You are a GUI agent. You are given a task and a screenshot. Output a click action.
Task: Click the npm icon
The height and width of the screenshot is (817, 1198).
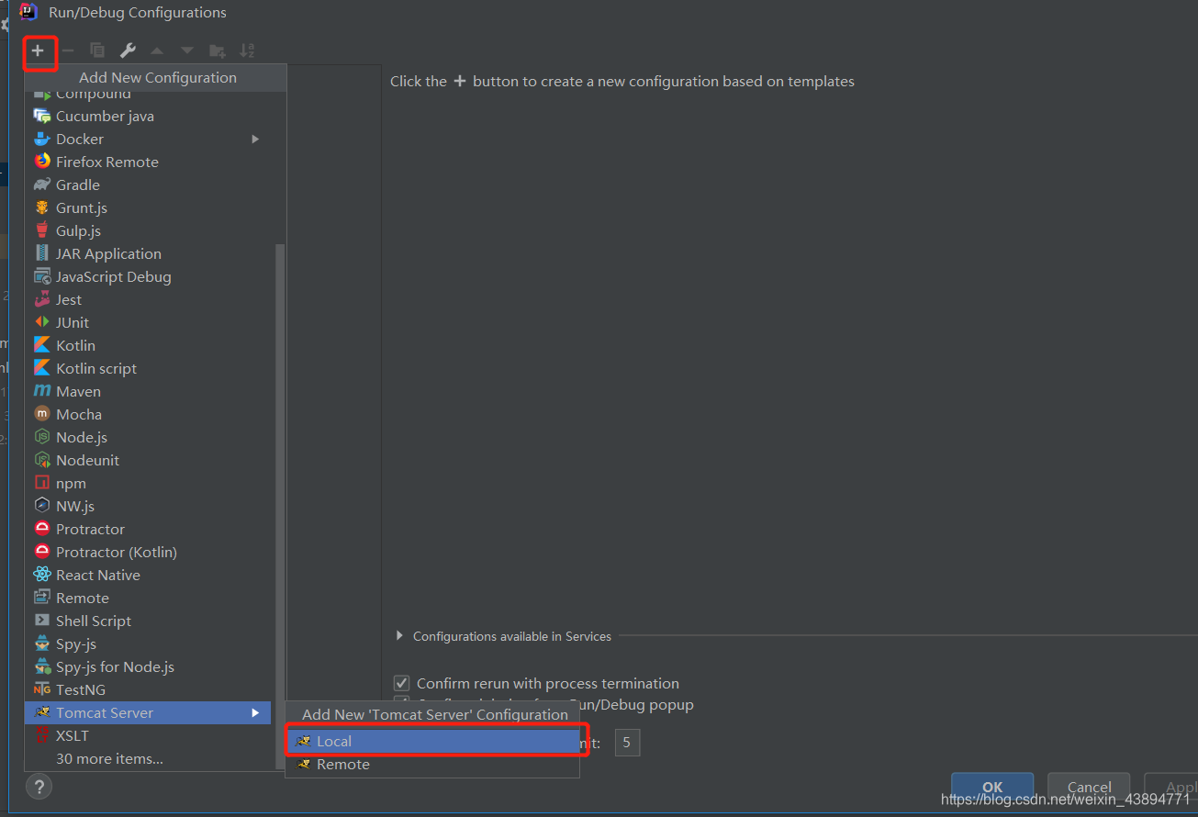click(x=41, y=483)
